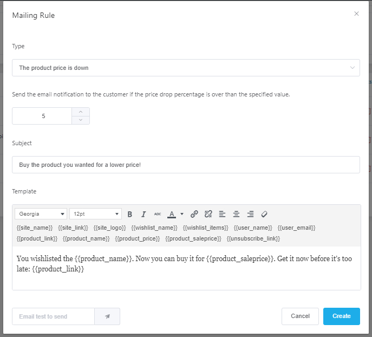Screen dimensions: 372x337
Task: Open the Georgia font family dropdown
Action: [41, 214]
